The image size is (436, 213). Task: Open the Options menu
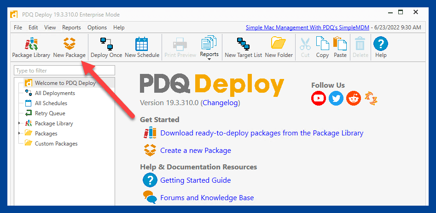97,28
